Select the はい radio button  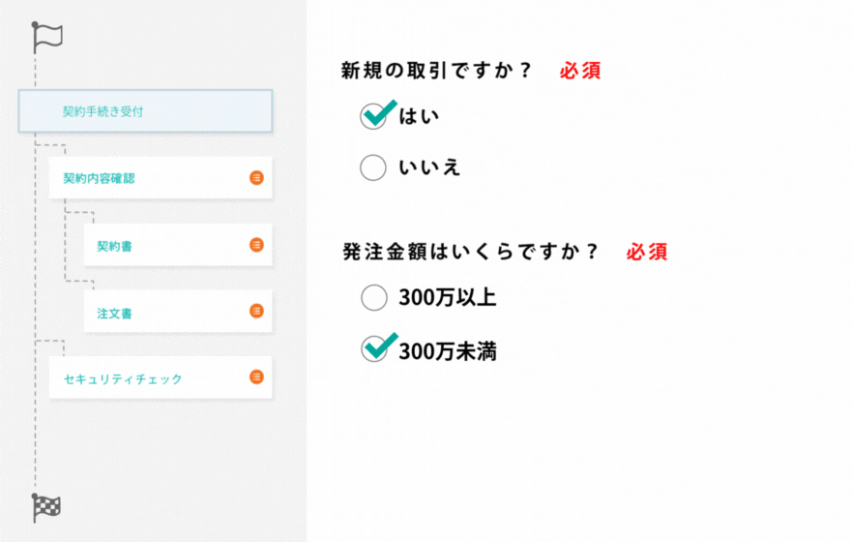pos(373,116)
